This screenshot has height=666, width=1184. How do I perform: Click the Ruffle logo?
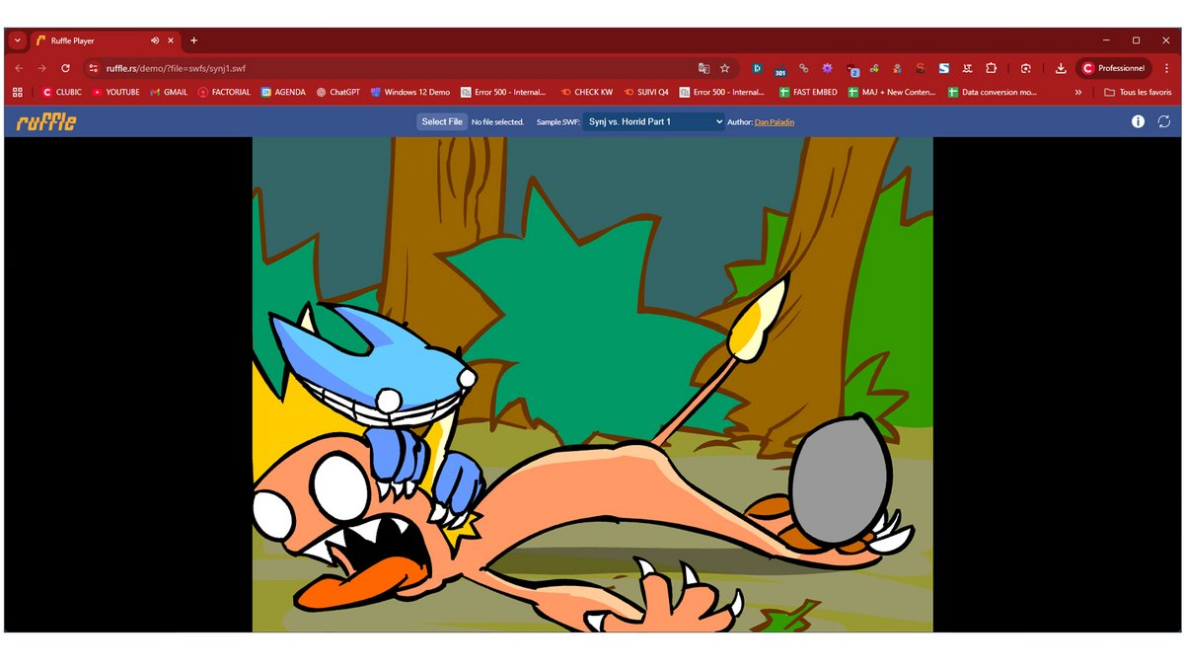[45, 122]
